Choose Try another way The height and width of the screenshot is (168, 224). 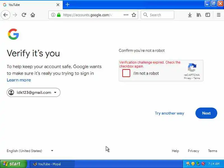(x=169, y=113)
